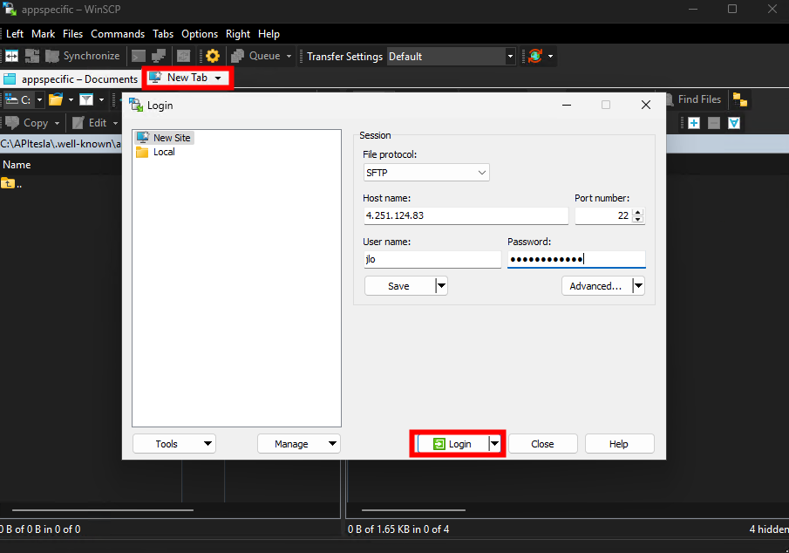789x553 pixels.
Task: Click the grey minus unselect files icon
Action: (714, 123)
